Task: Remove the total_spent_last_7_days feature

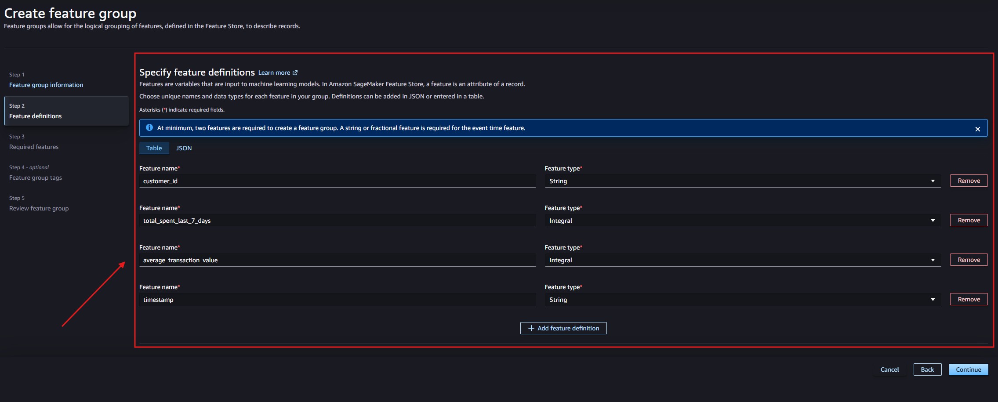Action: click(969, 220)
